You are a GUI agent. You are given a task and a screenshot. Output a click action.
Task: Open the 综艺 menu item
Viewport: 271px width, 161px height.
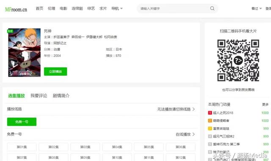tap(91, 8)
